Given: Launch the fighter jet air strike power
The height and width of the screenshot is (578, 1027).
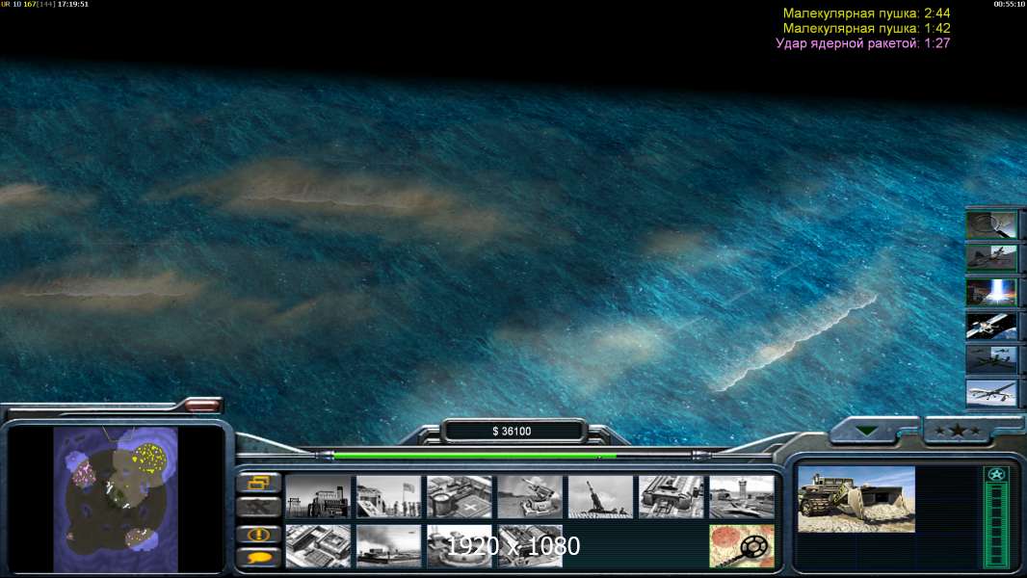Looking at the screenshot, I should pos(991,258).
